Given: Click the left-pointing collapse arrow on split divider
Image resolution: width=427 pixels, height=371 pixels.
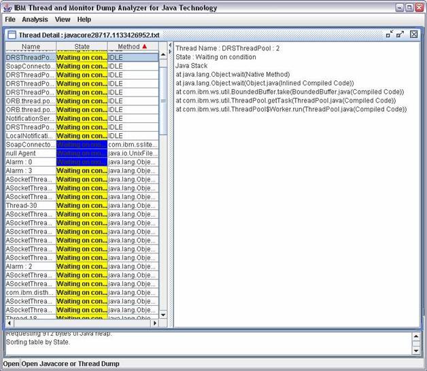Looking at the screenshot, I should coord(170,45).
